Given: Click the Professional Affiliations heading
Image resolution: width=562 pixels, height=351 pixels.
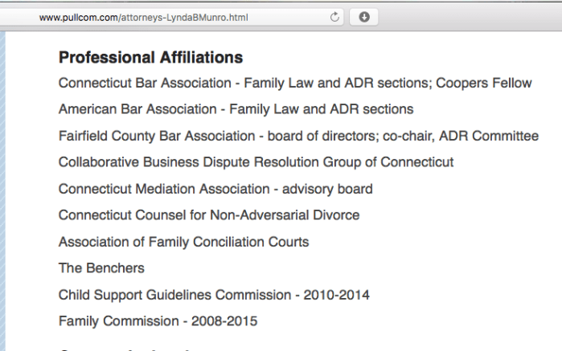Looking at the screenshot, I should [x=150, y=58].
